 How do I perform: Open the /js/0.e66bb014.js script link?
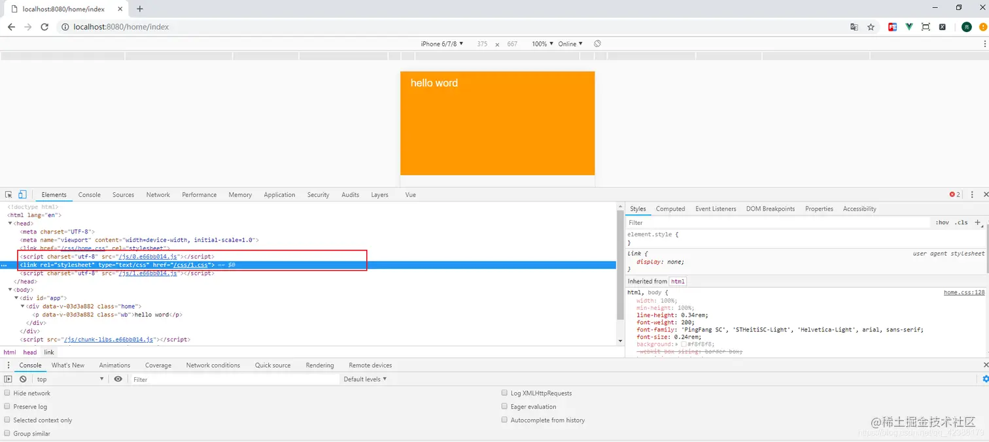[x=148, y=257]
